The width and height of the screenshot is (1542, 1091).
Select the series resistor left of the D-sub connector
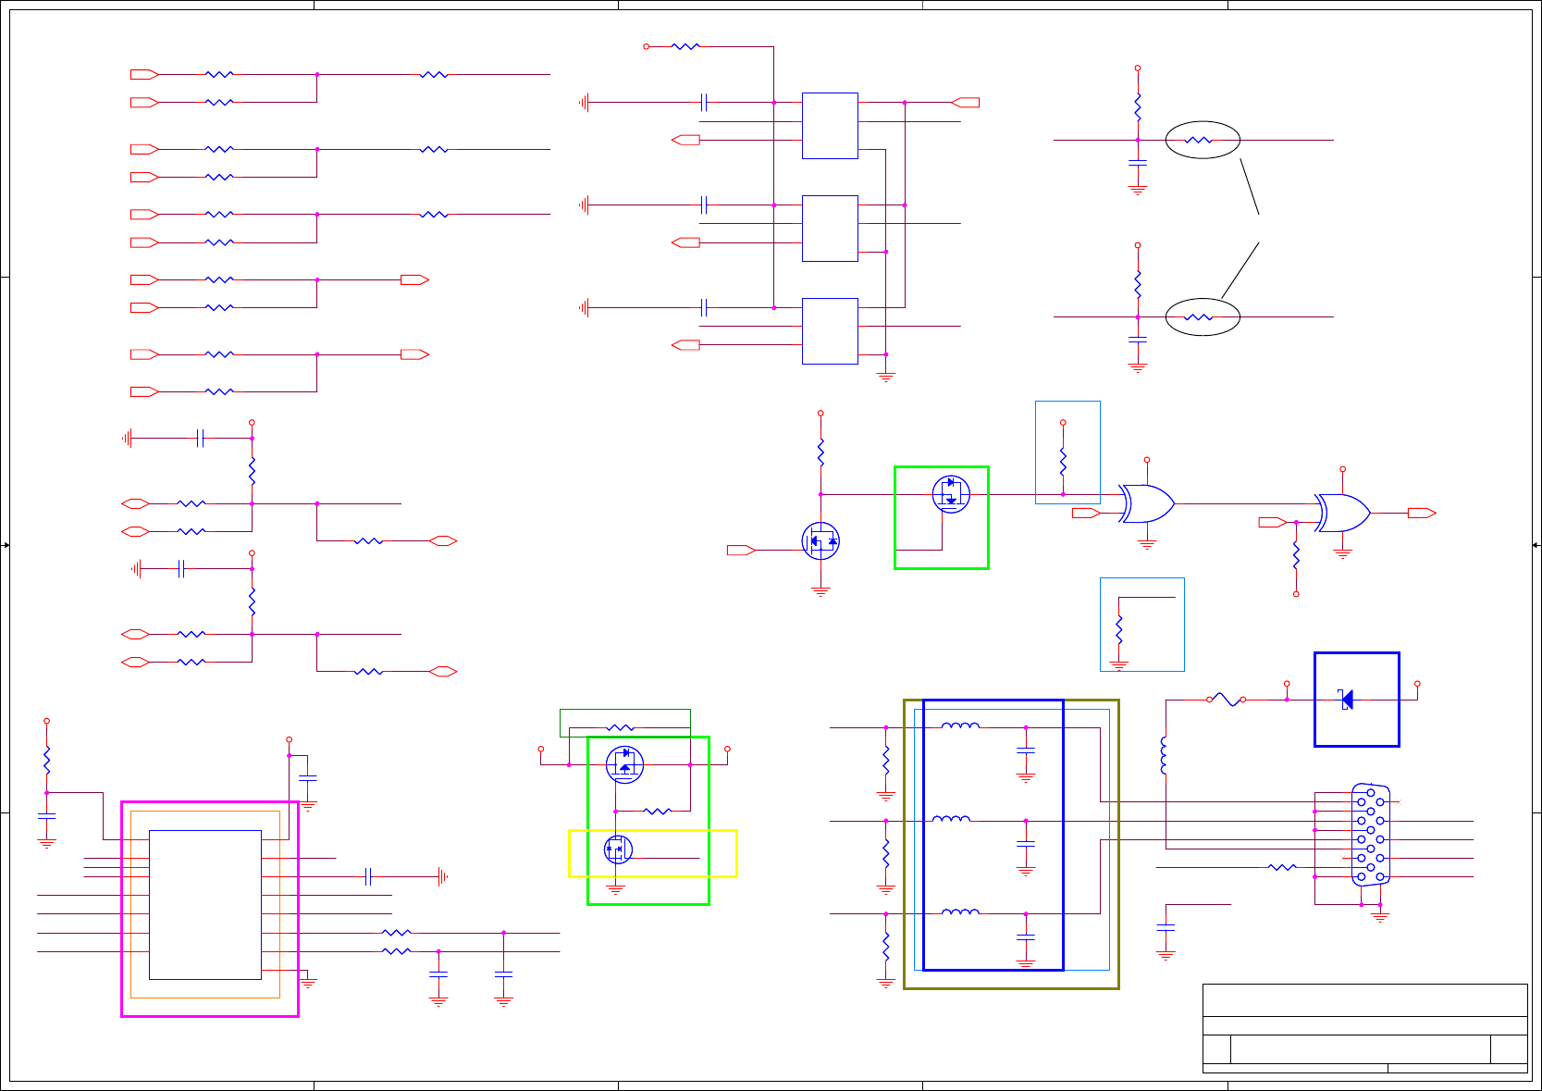[x=1282, y=867]
